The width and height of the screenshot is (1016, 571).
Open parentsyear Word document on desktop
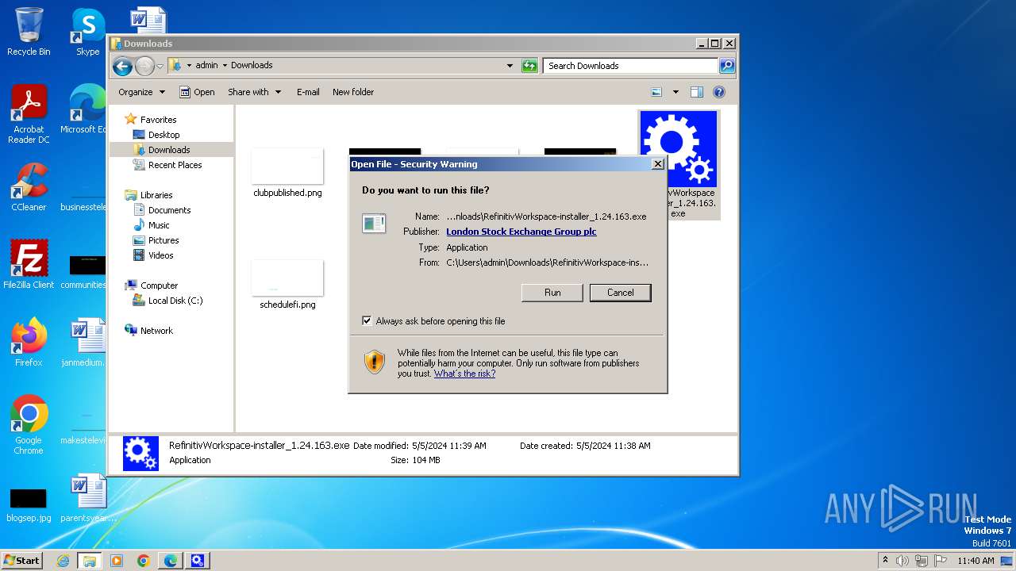coord(87,498)
